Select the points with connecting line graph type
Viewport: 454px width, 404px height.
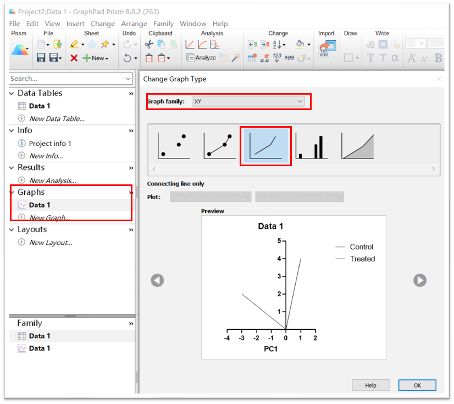coord(220,146)
